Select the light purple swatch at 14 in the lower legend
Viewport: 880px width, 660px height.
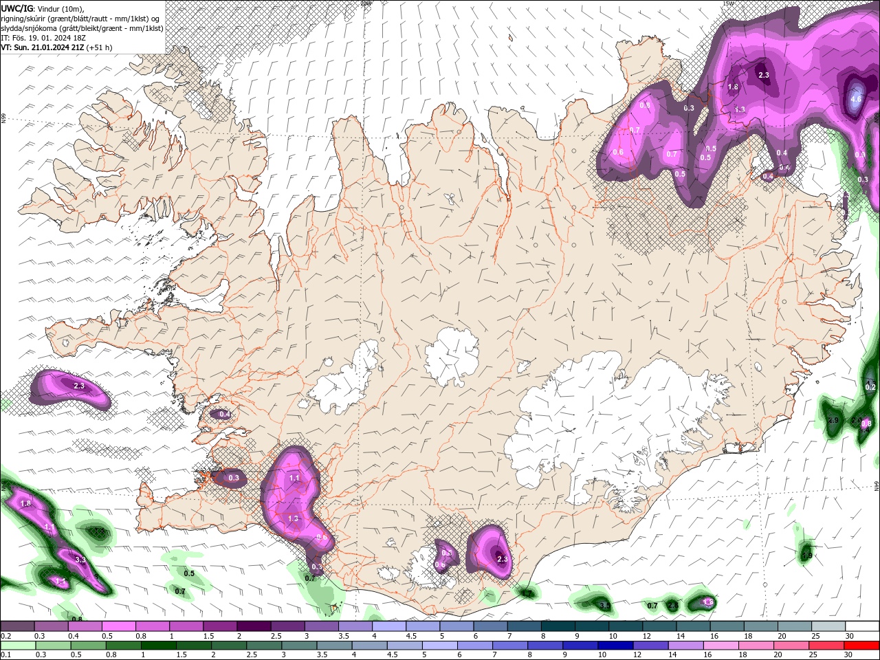[x=686, y=646]
